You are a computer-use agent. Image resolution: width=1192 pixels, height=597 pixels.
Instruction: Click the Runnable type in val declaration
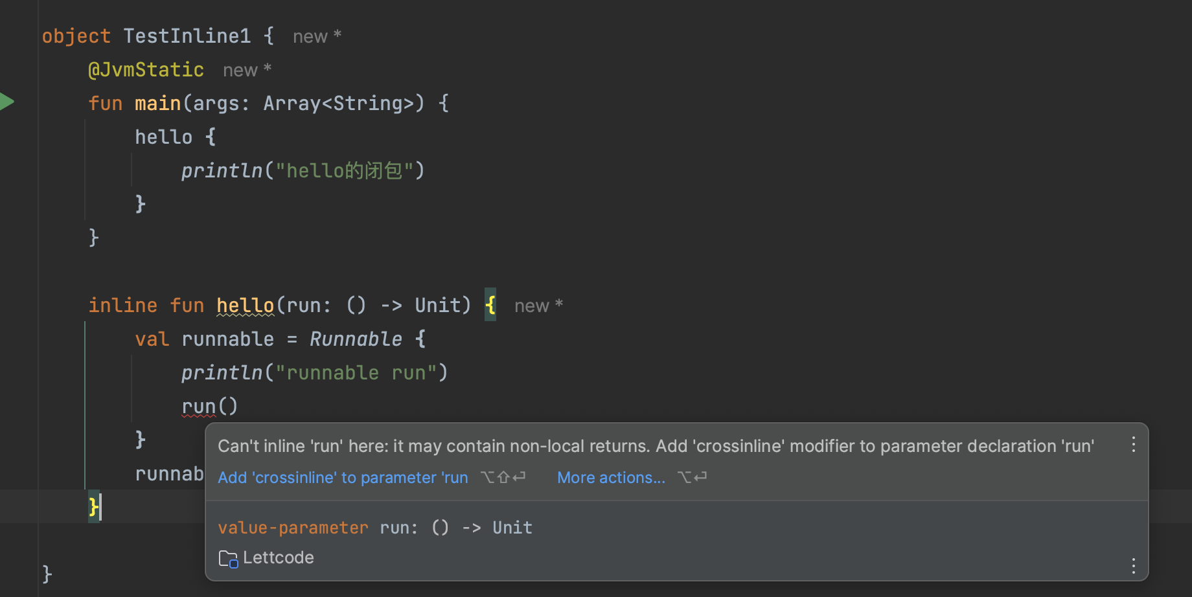(x=355, y=339)
